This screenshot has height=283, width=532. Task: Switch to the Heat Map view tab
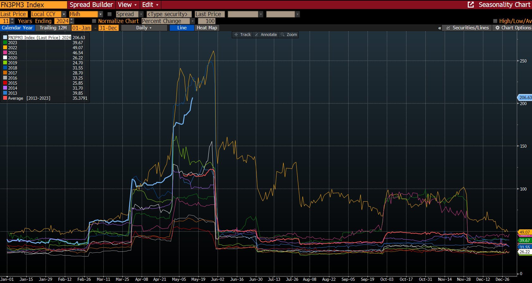[207, 28]
